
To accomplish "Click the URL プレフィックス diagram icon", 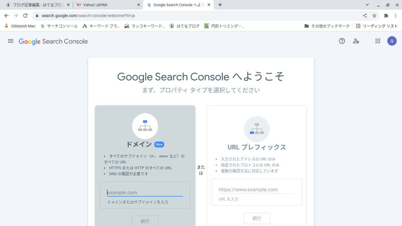I will click(257, 129).
